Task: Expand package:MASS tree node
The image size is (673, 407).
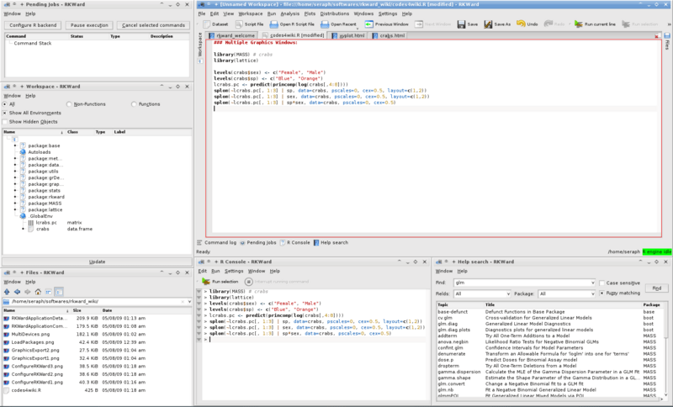Action: [15, 203]
